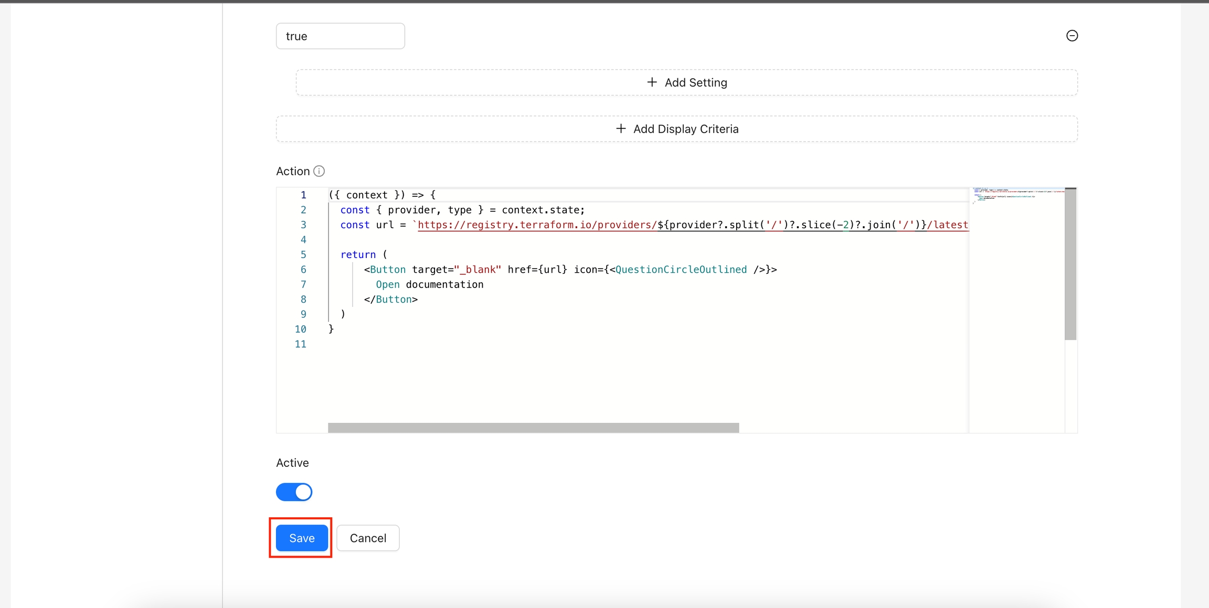Place cursor on Open documentation text

click(429, 284)
